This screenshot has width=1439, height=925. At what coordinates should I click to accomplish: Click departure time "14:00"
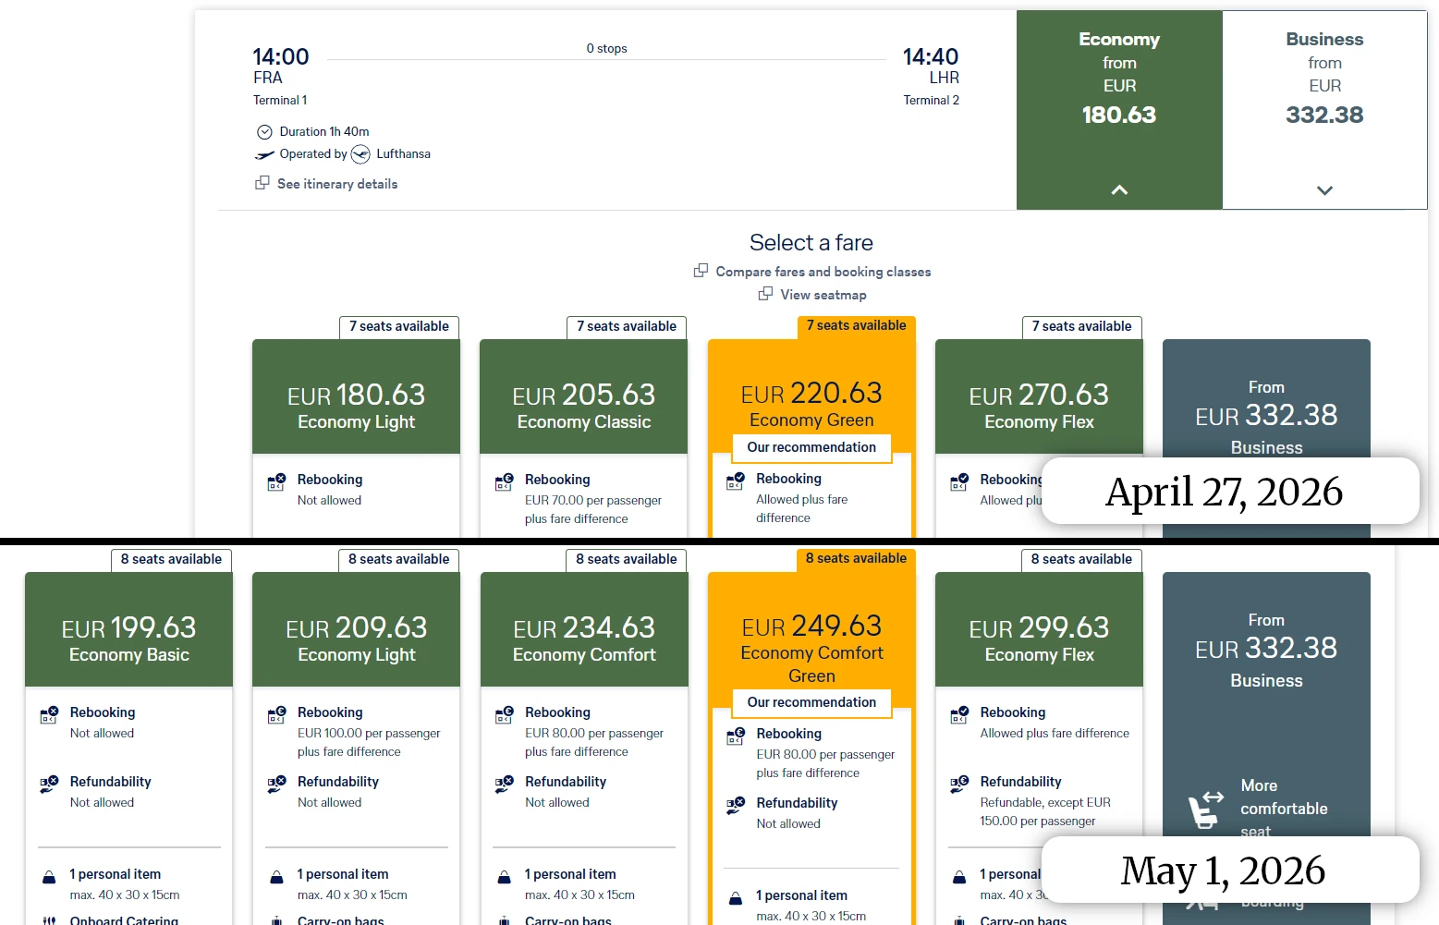pyautogui.click(x=281, y=56)
